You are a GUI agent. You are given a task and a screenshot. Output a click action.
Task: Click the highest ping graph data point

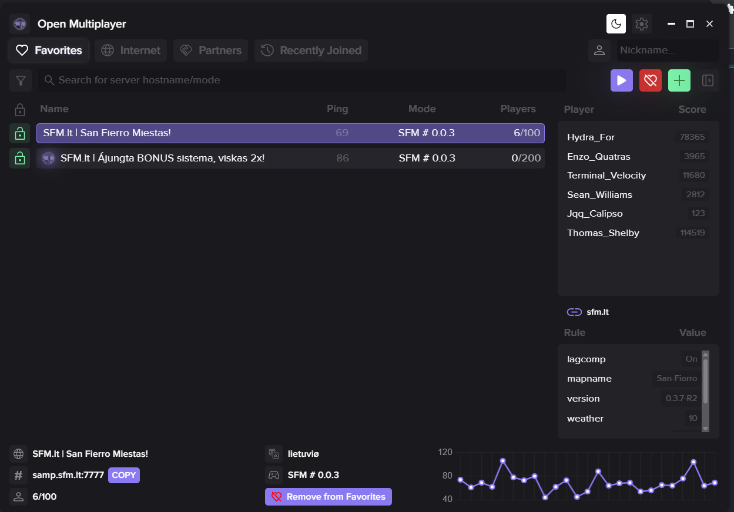(x=502, y=461)
